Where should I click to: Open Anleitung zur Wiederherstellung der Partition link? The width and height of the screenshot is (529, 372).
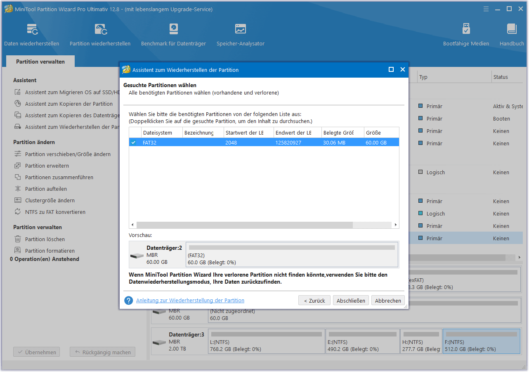click(190, 301)
